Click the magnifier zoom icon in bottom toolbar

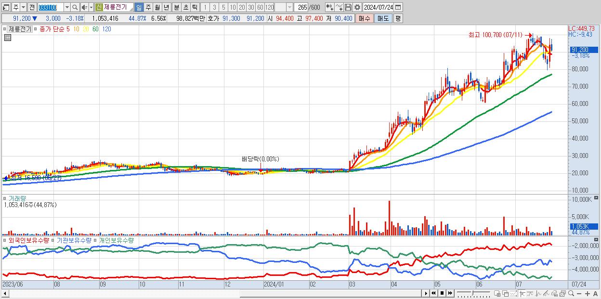tap(571, 293)
